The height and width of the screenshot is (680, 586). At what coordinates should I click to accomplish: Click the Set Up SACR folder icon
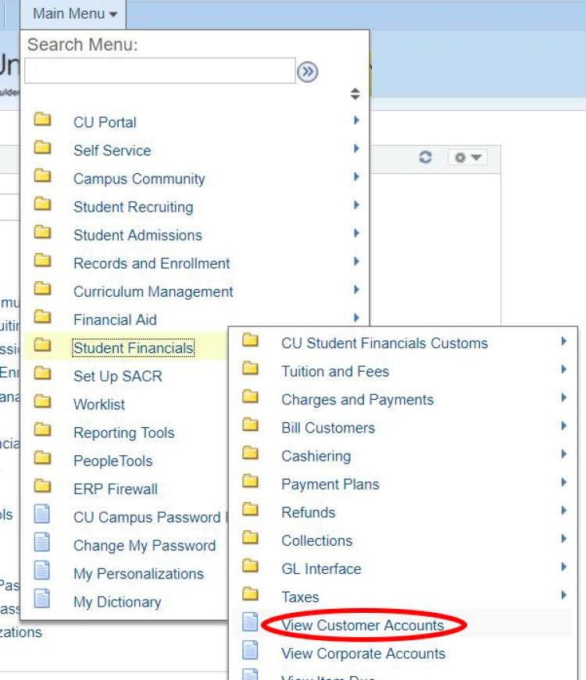click(42, 372)
